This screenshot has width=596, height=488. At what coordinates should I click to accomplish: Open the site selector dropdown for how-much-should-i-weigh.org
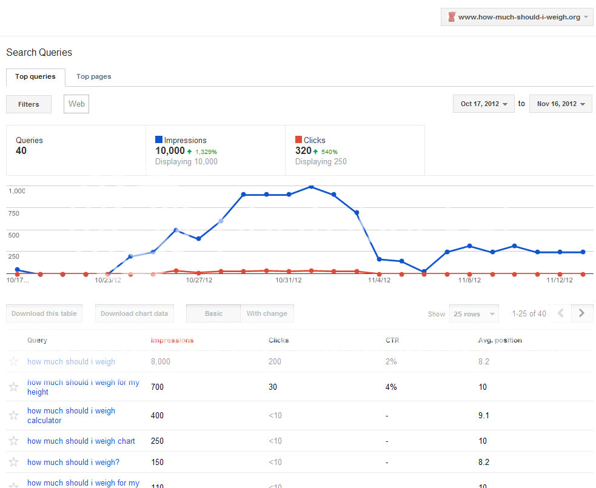(517, 17)
